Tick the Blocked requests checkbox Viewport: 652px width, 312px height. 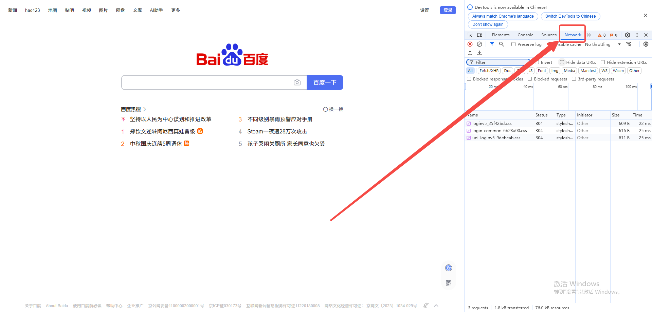pyautogui.click(x=530, y=79)
